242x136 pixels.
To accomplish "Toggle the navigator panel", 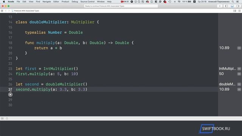I will (x=226, y=6).
